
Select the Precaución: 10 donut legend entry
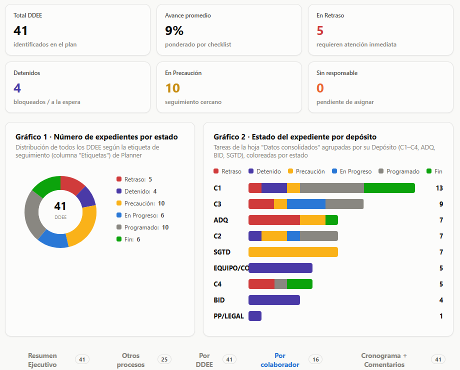tap(140, 203)
